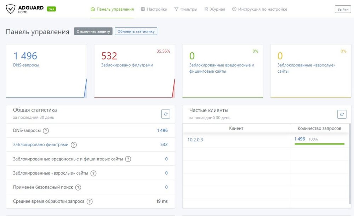This screenshot has height=216, width=354.
Task: Click help icon beside Применён безопасный поиск
Action: [78, 187]
